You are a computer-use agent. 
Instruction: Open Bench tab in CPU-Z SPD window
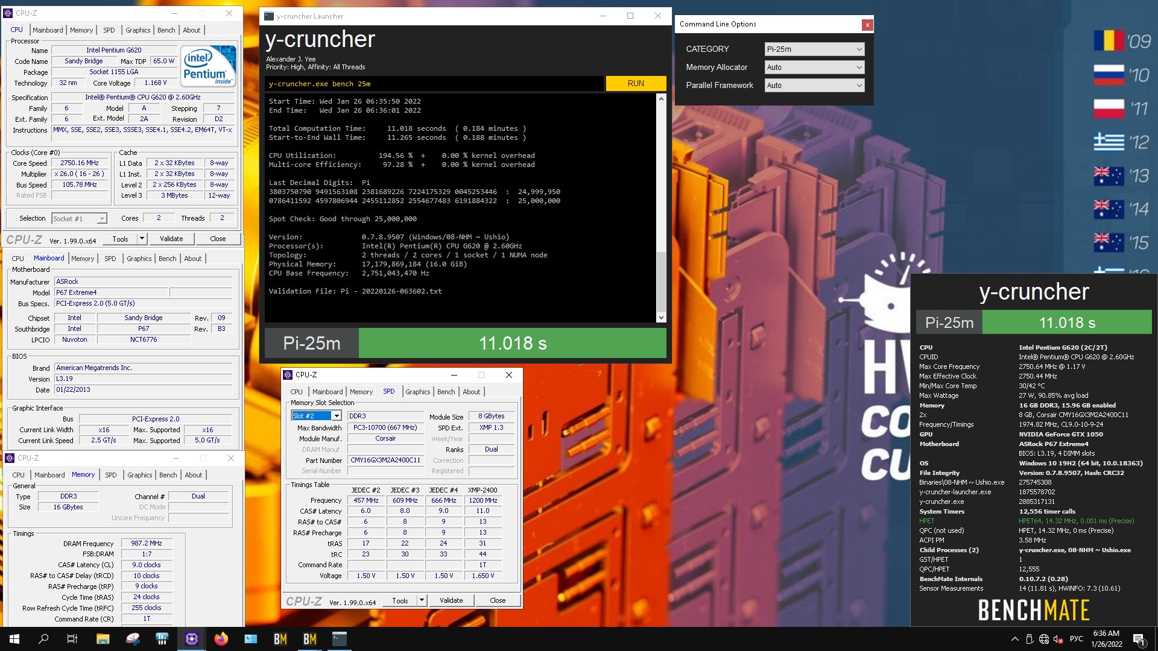tap(446, 392)
